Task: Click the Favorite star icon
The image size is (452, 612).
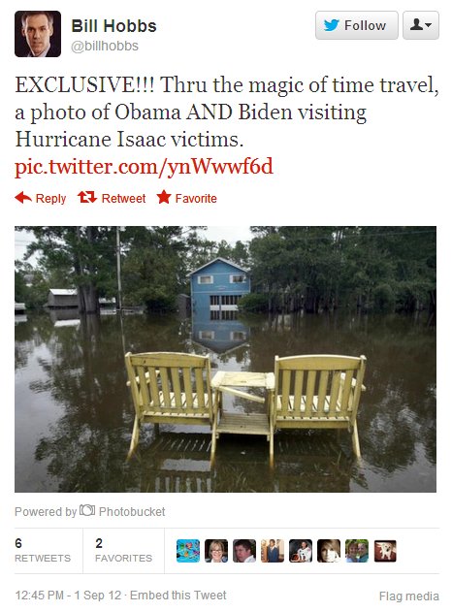Action: (x=164, y=197)
